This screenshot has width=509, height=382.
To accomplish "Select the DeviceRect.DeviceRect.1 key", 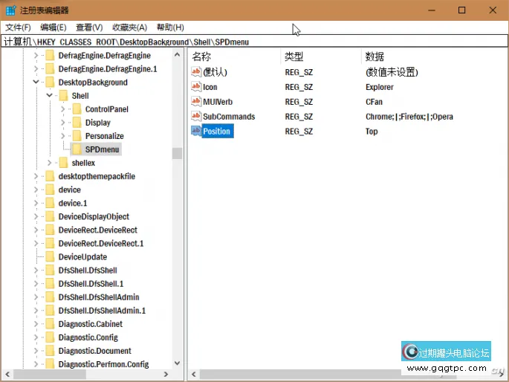I will coord(101,244).
